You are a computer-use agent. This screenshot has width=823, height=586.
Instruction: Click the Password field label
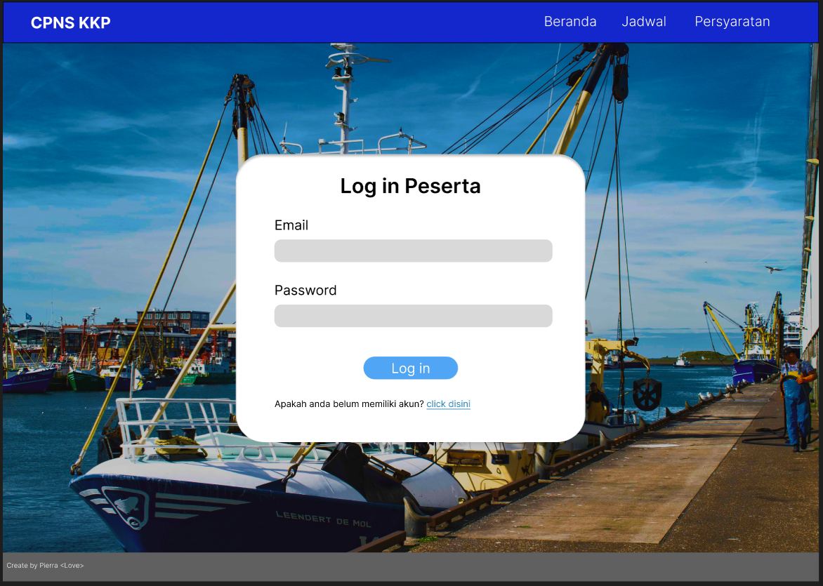pyautogui.click(x=305, y=290)
